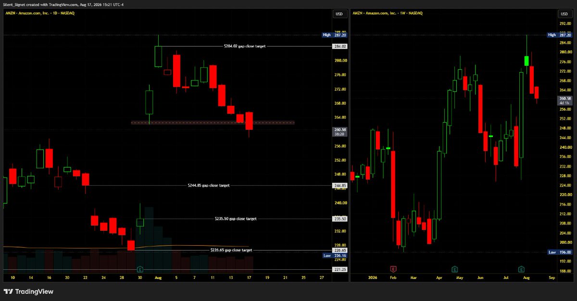
Task: Click the High 287.20 label on daily chart
Action: click(334, 35)
